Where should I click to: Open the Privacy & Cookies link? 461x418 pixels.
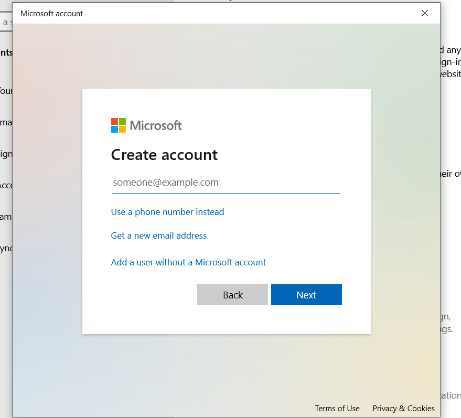coord(403,409)
